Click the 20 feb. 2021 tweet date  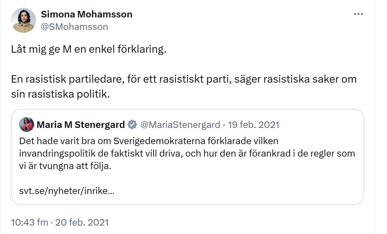[82, 222]
